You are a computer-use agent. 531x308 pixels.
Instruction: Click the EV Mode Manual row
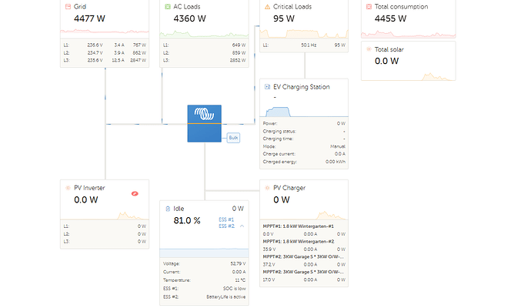(x=304, y=146)
